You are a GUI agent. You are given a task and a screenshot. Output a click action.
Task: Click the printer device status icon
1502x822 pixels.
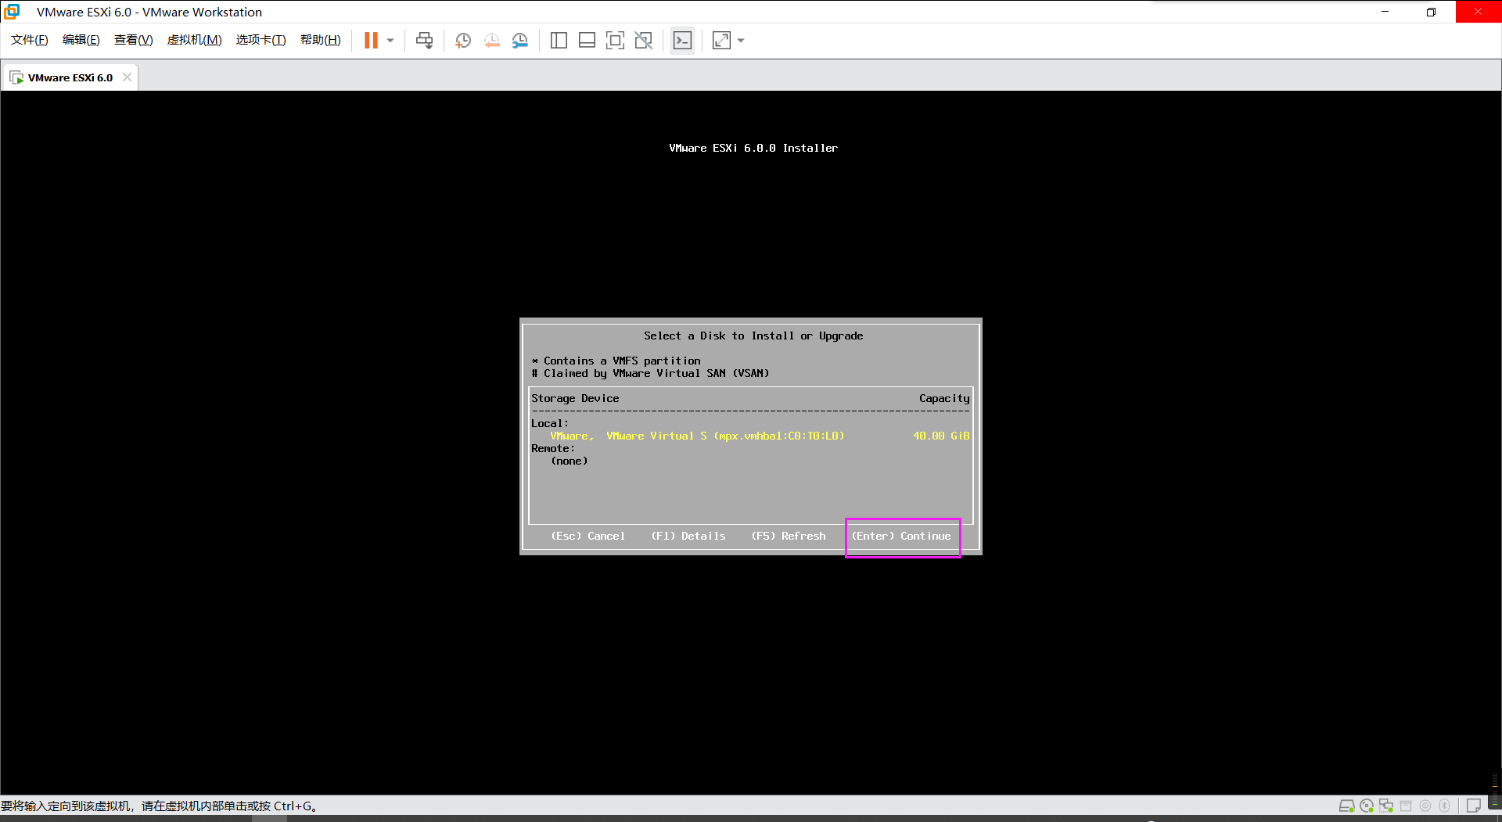pos(1406,806)
